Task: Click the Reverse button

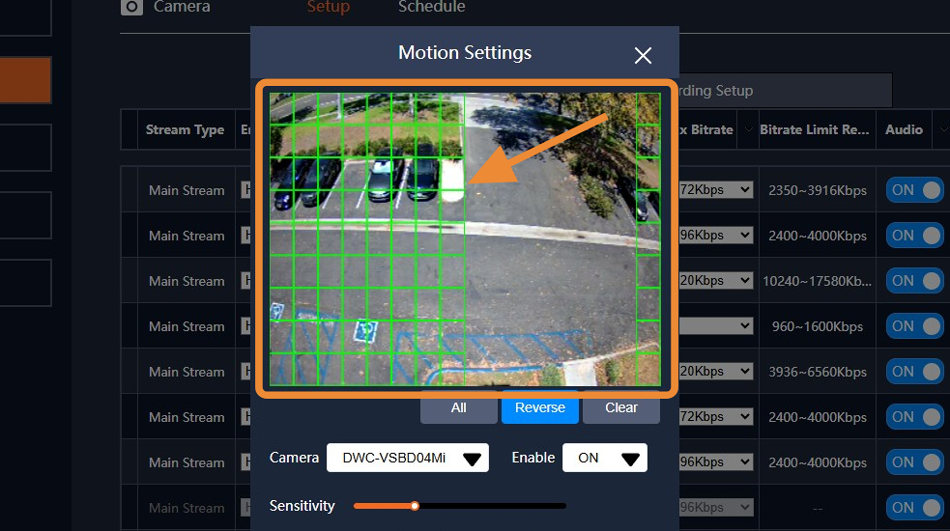Action: coord(540,408)
